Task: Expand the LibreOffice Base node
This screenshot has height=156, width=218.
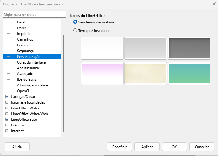Action: 7,120
